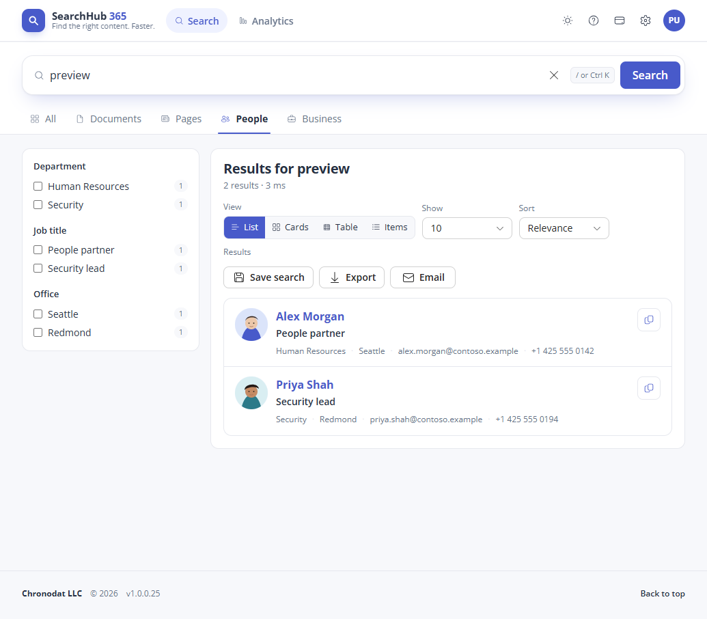Go to the Analytics section
The width and height of the screenshot is (707, 619).
(266, 20)
